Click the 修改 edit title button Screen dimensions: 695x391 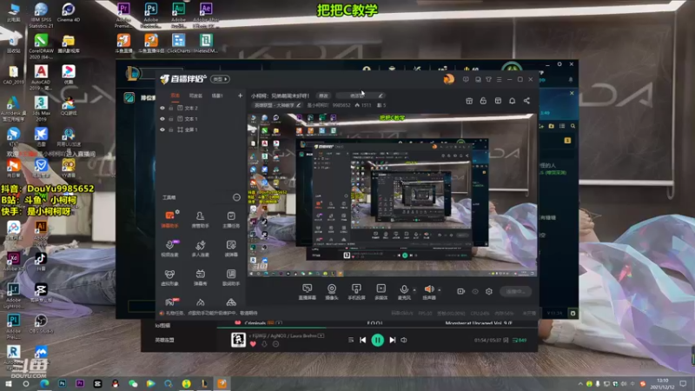[323, 96]
